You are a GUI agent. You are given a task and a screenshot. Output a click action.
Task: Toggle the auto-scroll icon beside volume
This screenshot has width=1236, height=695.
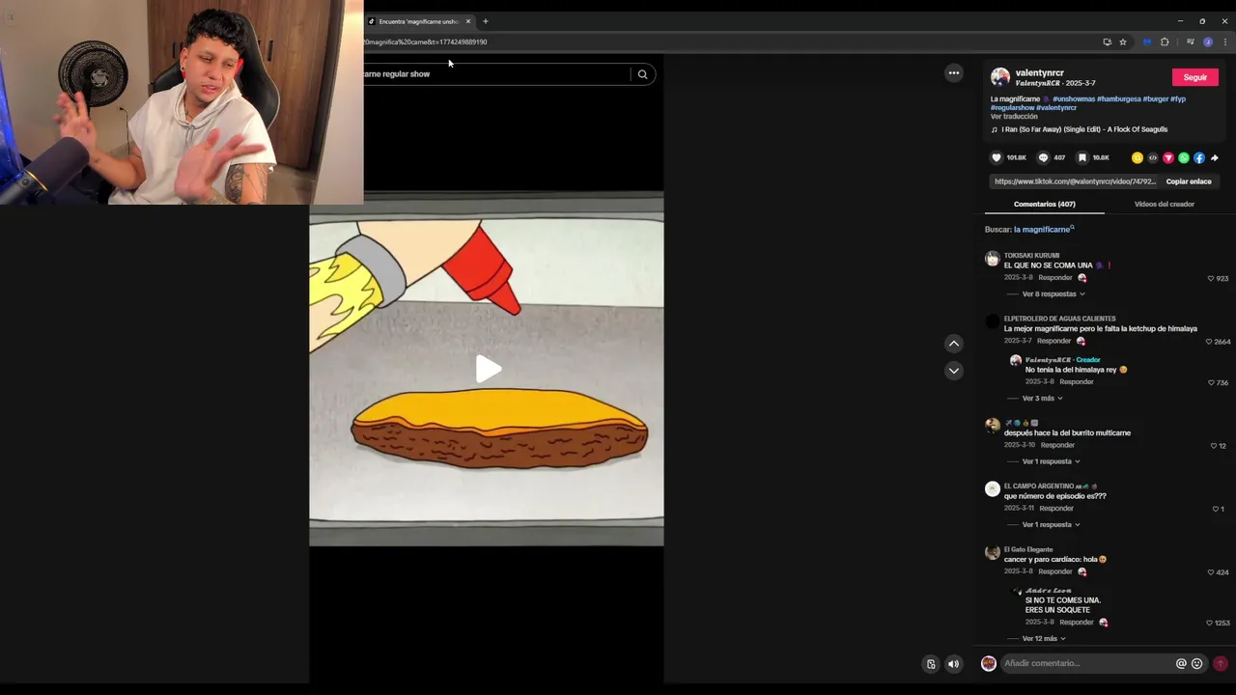(x=931, y=664)
